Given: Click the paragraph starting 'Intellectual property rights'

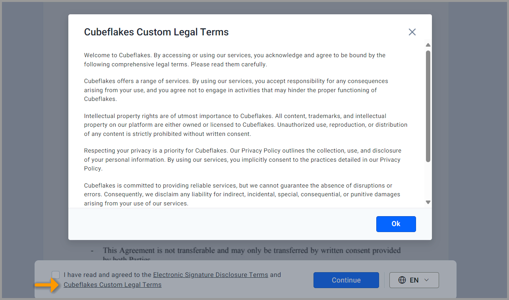Looking at the screenshot, I should 246,125.
